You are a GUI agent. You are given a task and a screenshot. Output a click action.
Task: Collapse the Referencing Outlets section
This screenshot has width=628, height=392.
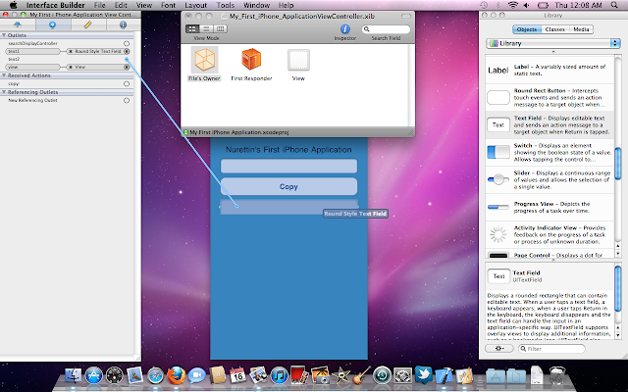pos(4,92)
